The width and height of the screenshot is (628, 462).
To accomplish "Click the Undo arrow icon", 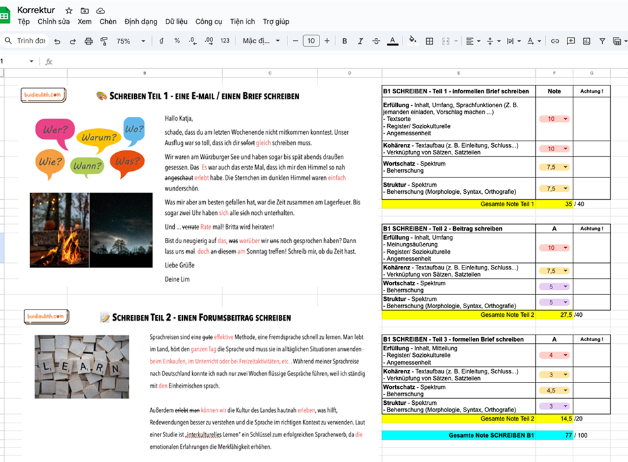I will (57, 41).
